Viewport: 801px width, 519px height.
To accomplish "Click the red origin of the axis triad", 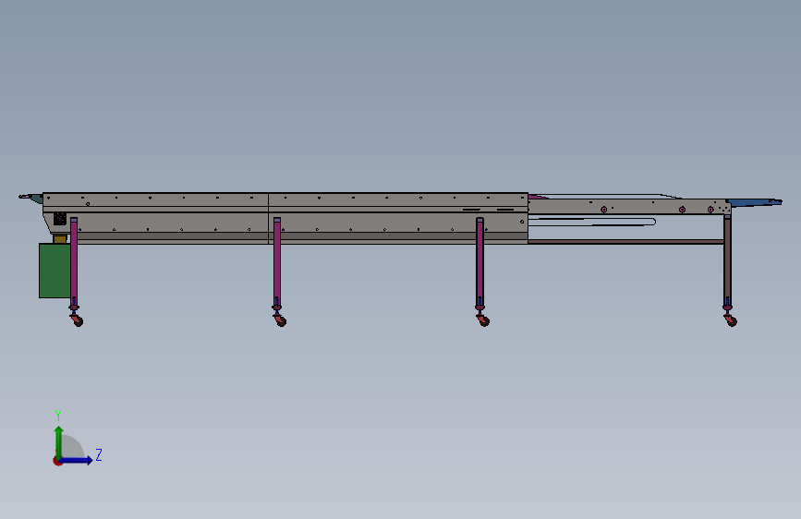I will (57, 461).
